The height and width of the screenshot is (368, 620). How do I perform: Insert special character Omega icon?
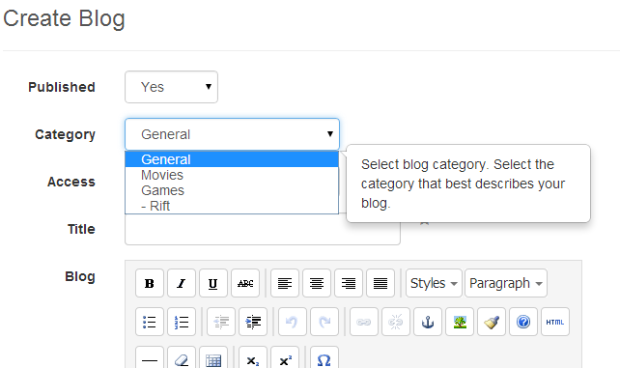tap(324, 358)
